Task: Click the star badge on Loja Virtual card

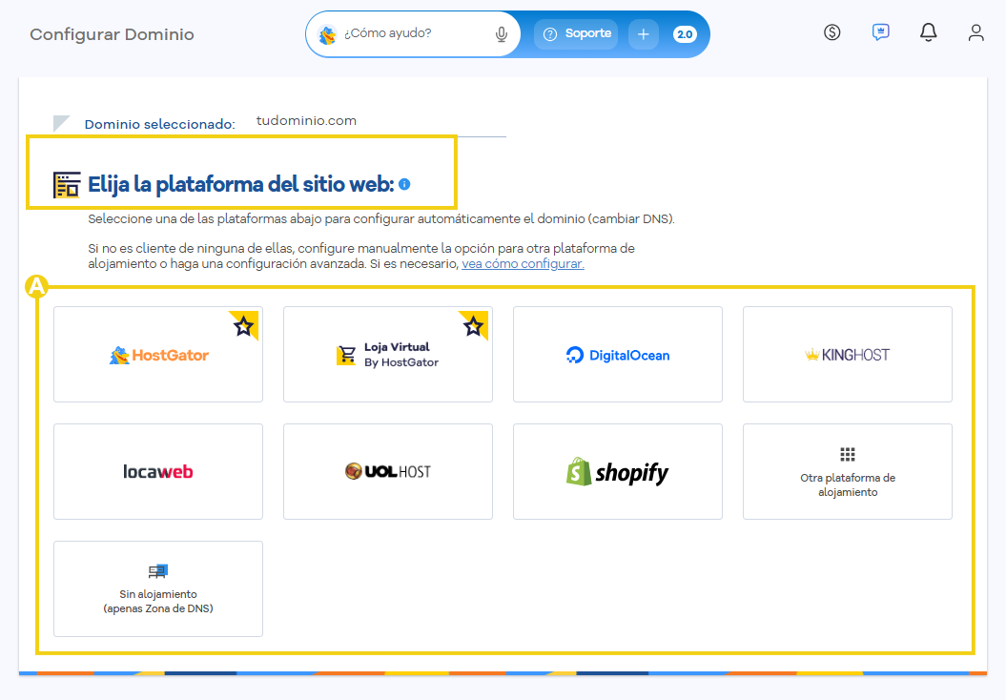Action: (474, 325)
